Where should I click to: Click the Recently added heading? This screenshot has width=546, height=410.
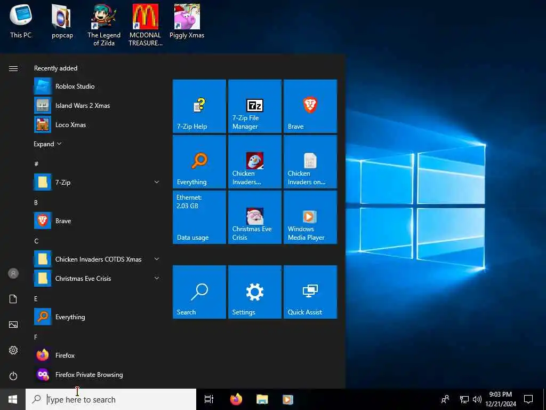(55, 68)
